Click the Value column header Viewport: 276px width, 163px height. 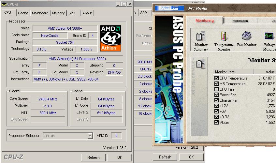coord(265,72)
